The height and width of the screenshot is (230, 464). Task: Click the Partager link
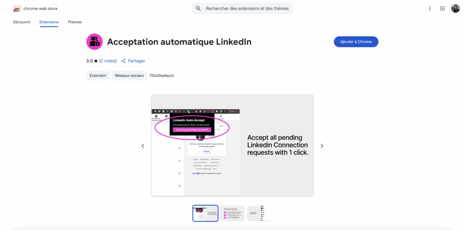point(136,61)
